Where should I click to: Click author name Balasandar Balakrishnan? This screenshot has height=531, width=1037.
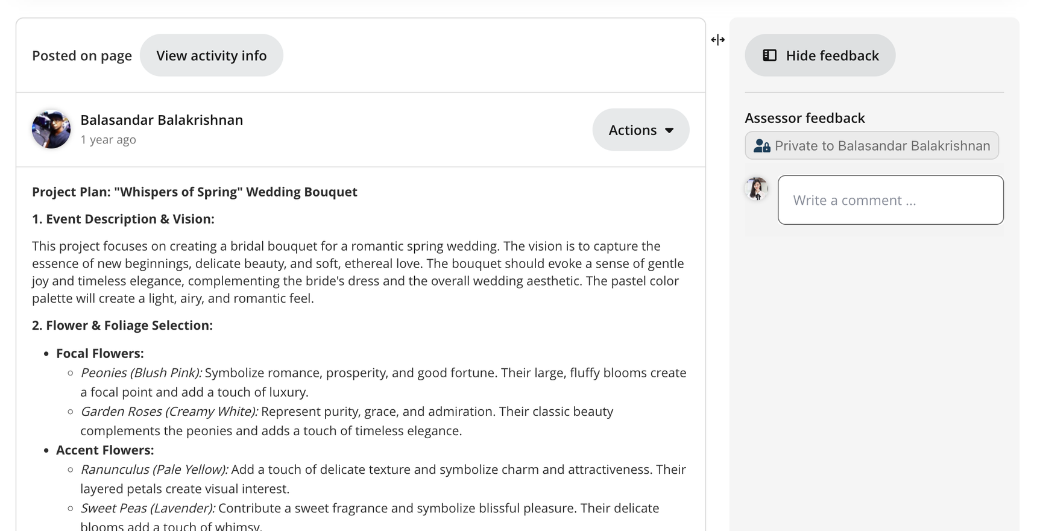pos(162,120)
